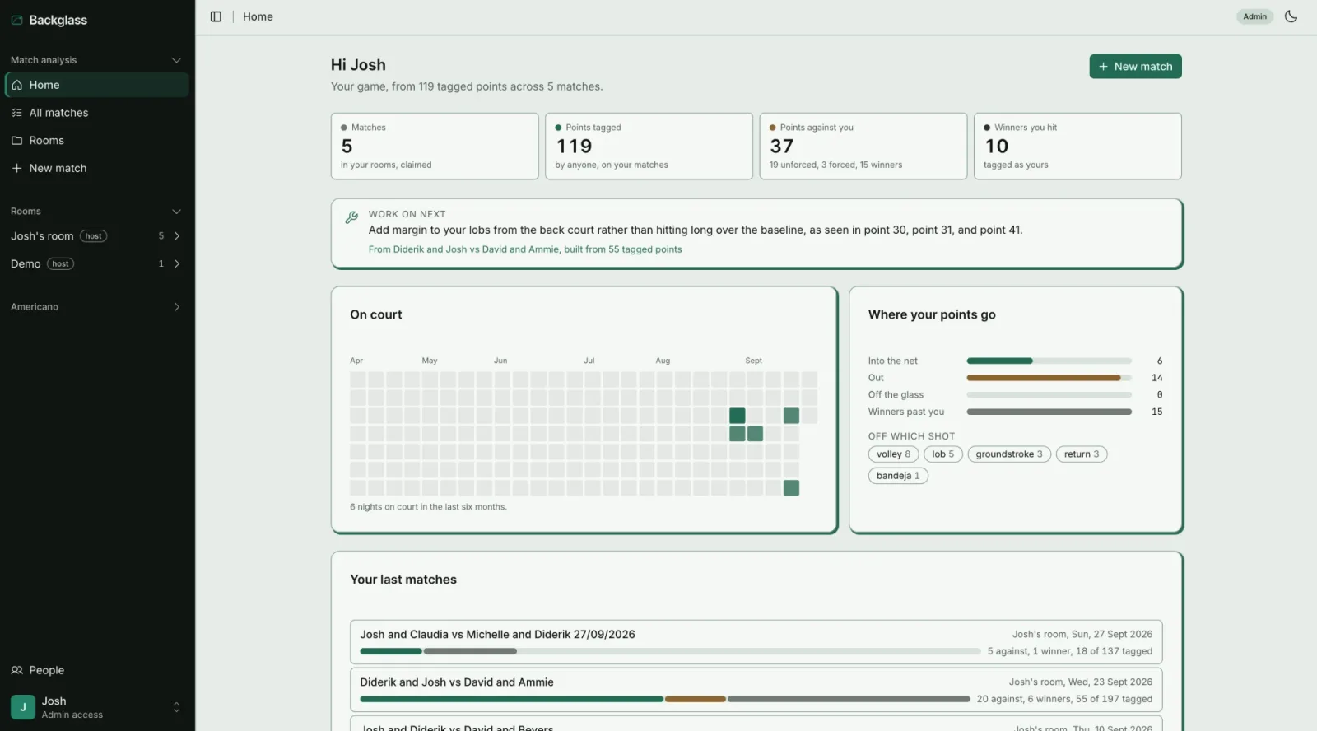1317x731 pixels.
Task: Open the Josh account switcher
Action: [96, 707]
